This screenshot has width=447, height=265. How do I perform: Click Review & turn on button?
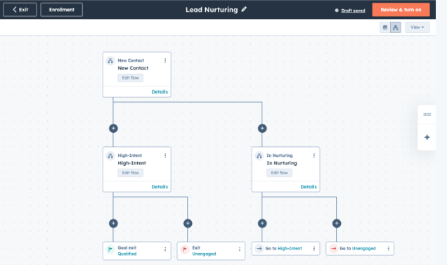pos(401,10)
